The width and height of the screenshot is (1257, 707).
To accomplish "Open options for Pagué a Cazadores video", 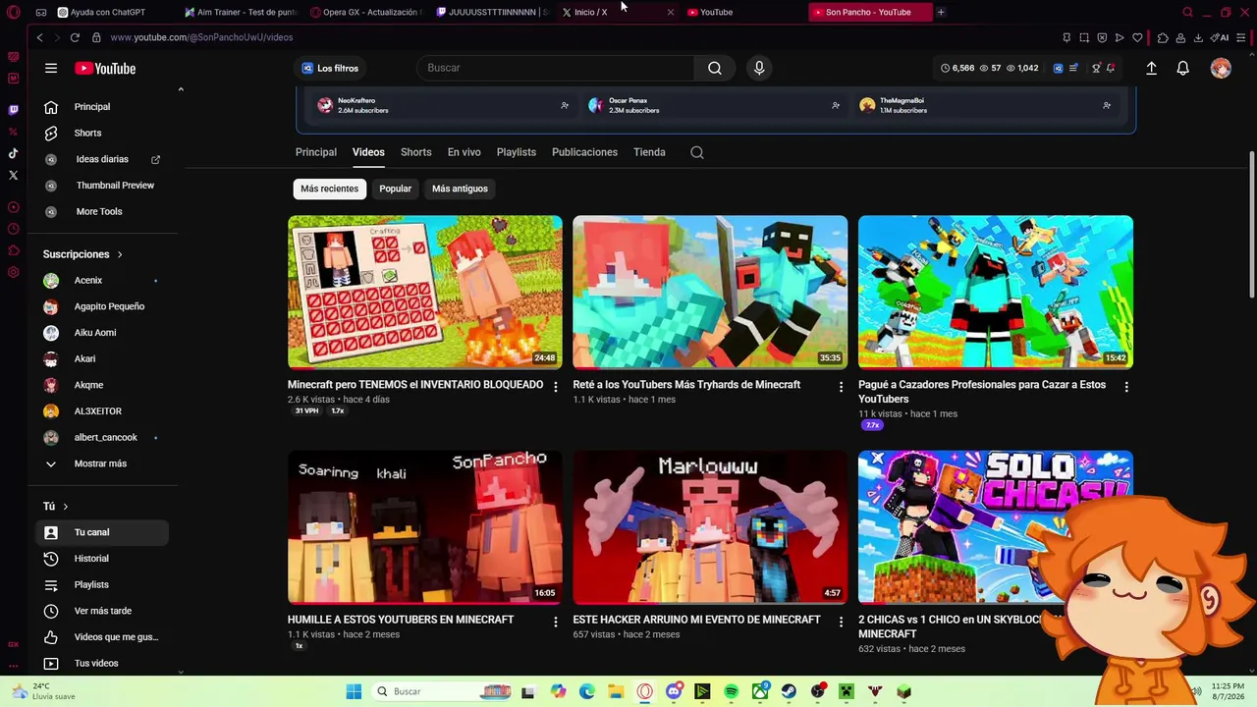I will click(x=1126, y=387).
